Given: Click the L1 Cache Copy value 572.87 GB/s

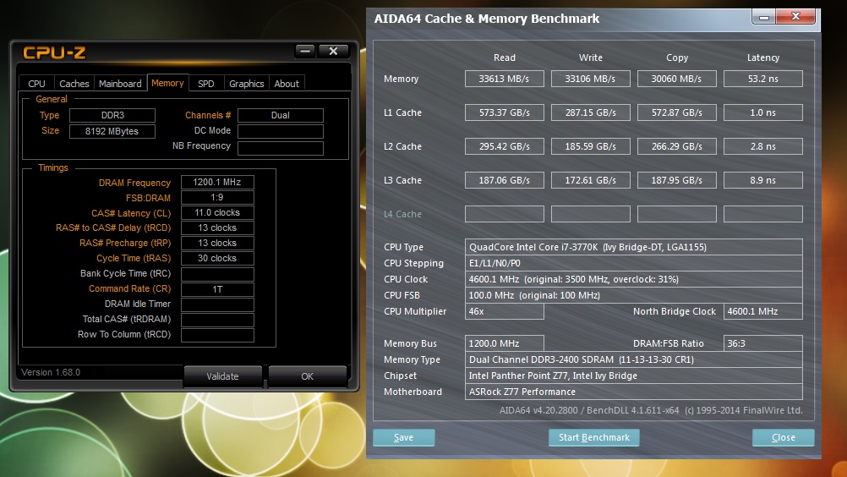Looking at the screenshot, I should [677, 112].
